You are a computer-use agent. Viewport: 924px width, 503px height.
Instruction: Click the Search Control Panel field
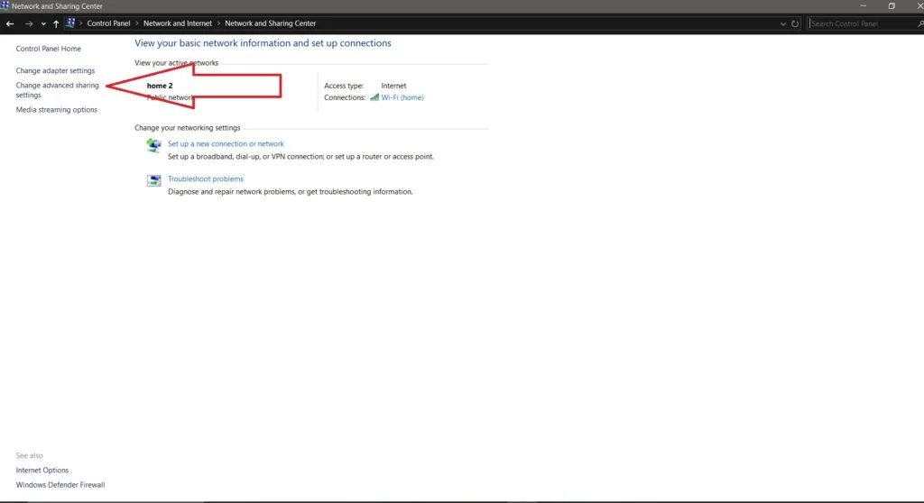pyautogui.click(x=857, y=23)
